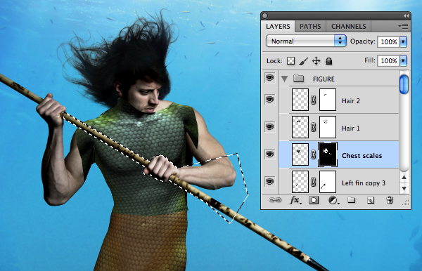Toggle Hair 2 mask link icon
This screenshot has width=422, height=271.
(314, 100)
